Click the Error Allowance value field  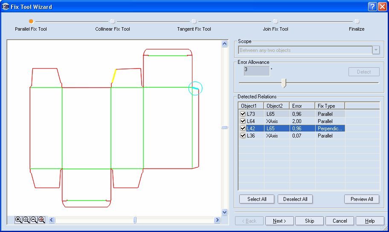click(x=257, y=71)
